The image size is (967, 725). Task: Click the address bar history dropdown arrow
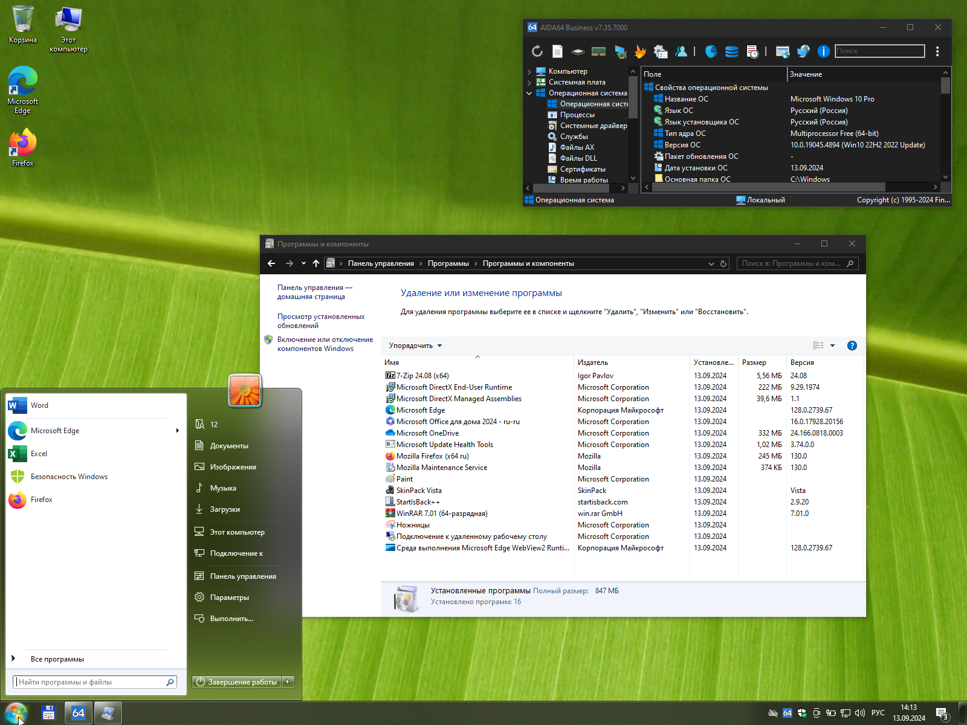711,263
